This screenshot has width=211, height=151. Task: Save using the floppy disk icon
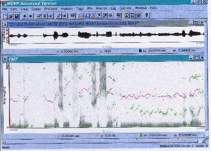(x=17, y=16)
